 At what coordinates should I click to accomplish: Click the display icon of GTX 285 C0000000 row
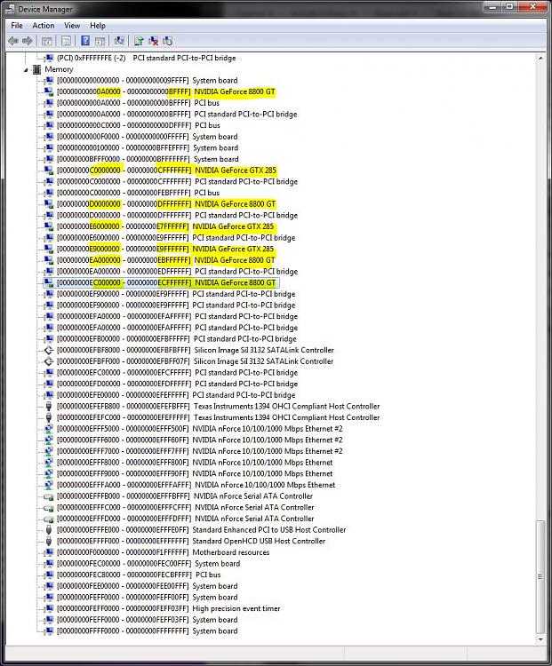coord(49,170)
